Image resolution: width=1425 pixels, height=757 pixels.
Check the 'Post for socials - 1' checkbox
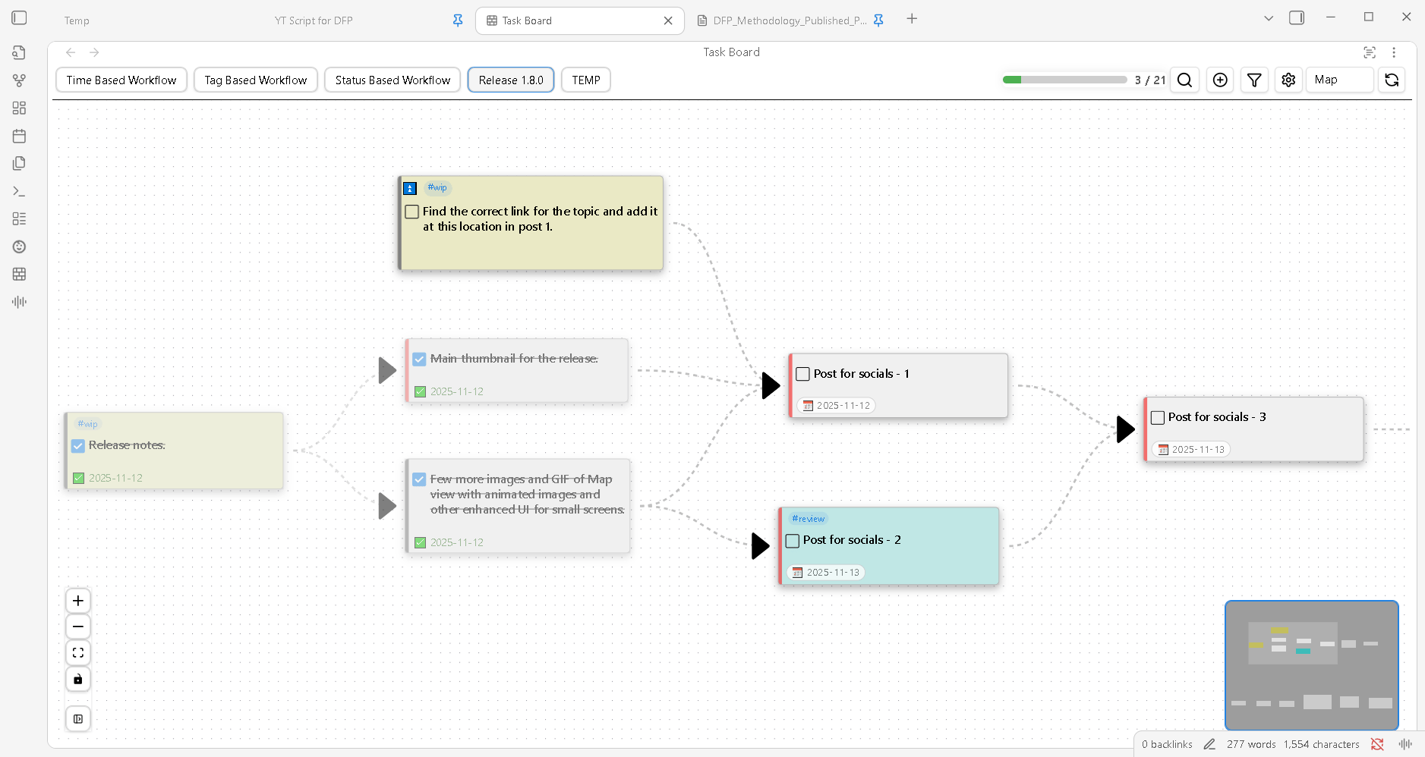802,374
